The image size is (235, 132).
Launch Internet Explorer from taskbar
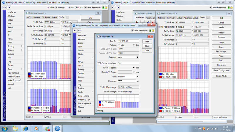(x=26, y=128)
